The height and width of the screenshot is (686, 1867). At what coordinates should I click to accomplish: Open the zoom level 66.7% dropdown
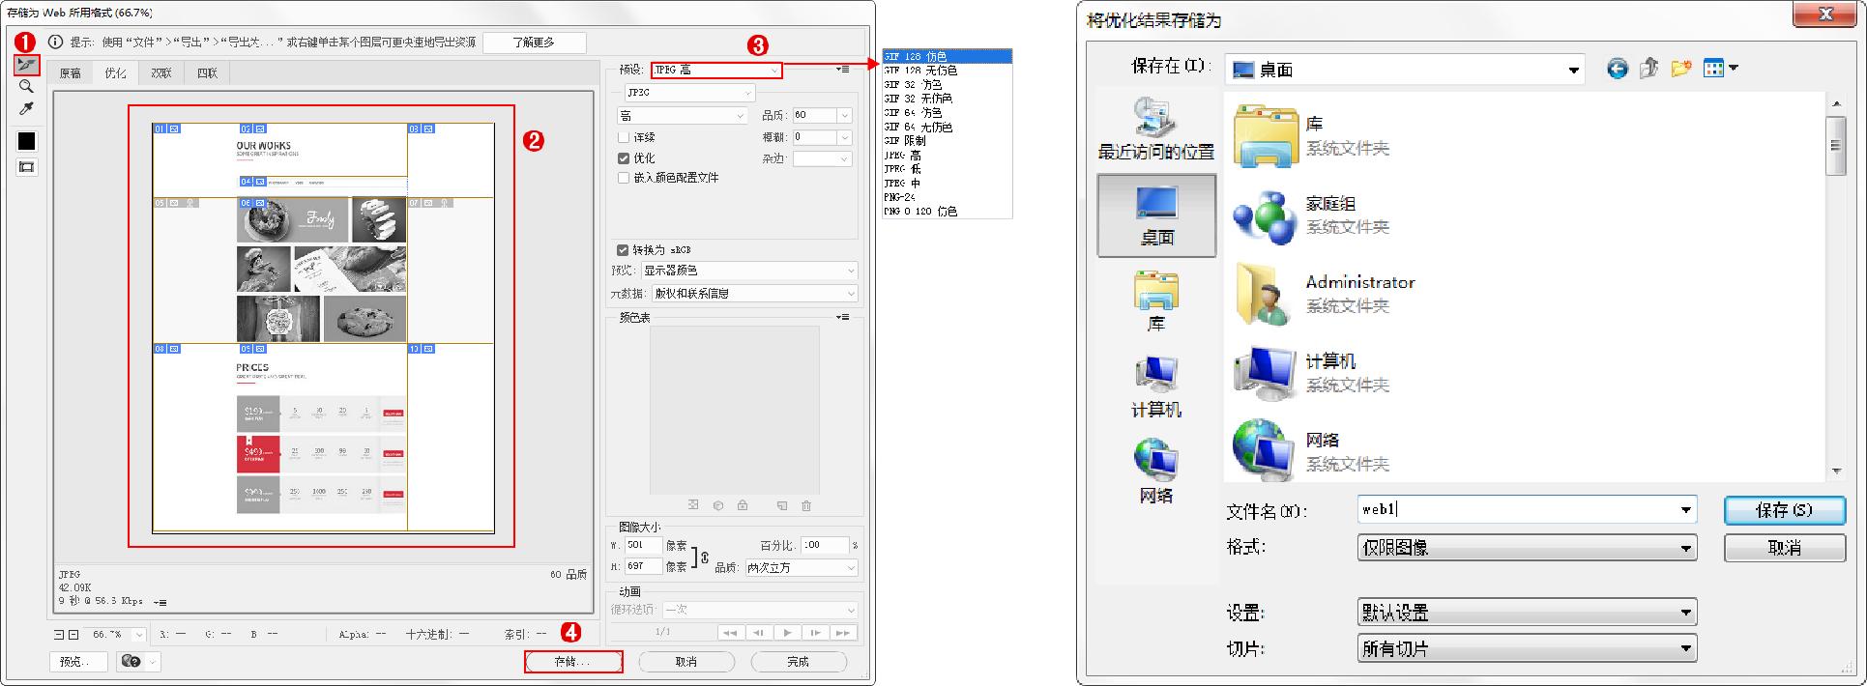click(138, 635)
